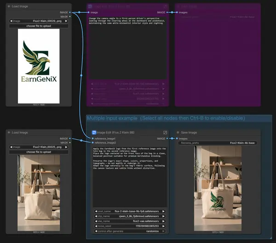Image resolution: width=276 pixels, height=243 pixels.
Task: Click the IMAGE output socket of bypassed Image Edit node
Action: 167,12
